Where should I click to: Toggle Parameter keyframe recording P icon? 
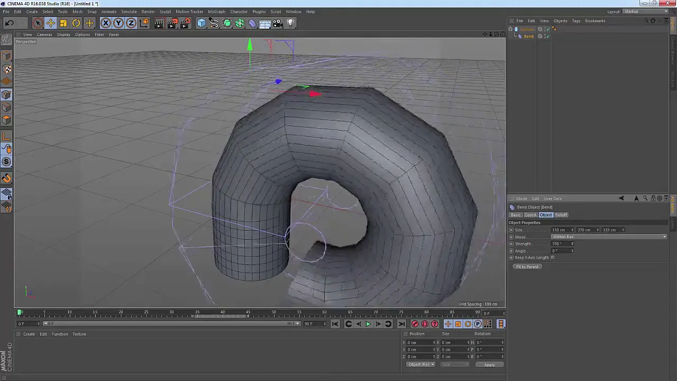[x=478, y=324]
